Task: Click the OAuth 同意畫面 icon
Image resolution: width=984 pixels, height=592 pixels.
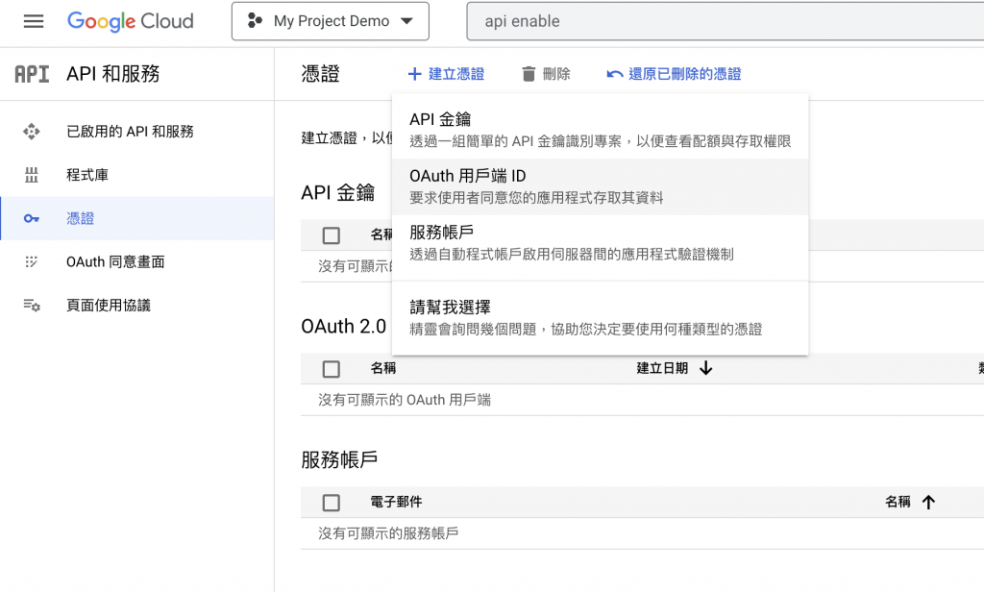Action: pos(32,261)
